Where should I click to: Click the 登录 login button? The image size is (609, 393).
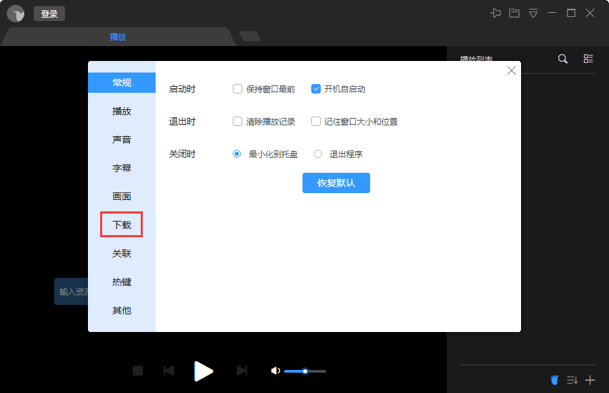[49, 13]
